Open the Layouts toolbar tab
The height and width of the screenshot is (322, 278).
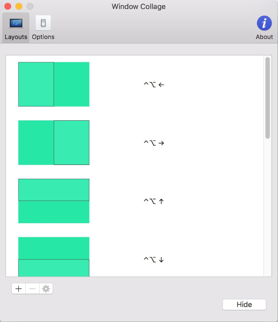coord(16,28)
